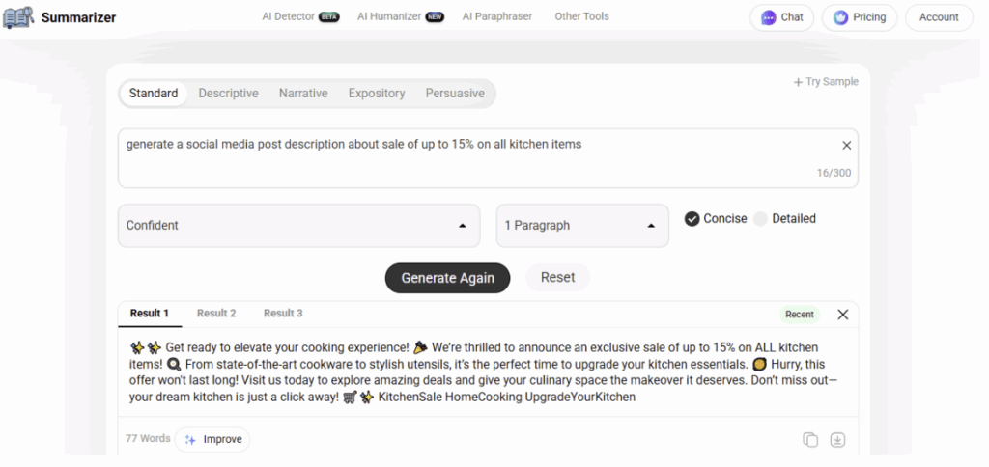Viewport: 989px width, 467px height.
Task: Select the Concise option
Action: point(692,219)
